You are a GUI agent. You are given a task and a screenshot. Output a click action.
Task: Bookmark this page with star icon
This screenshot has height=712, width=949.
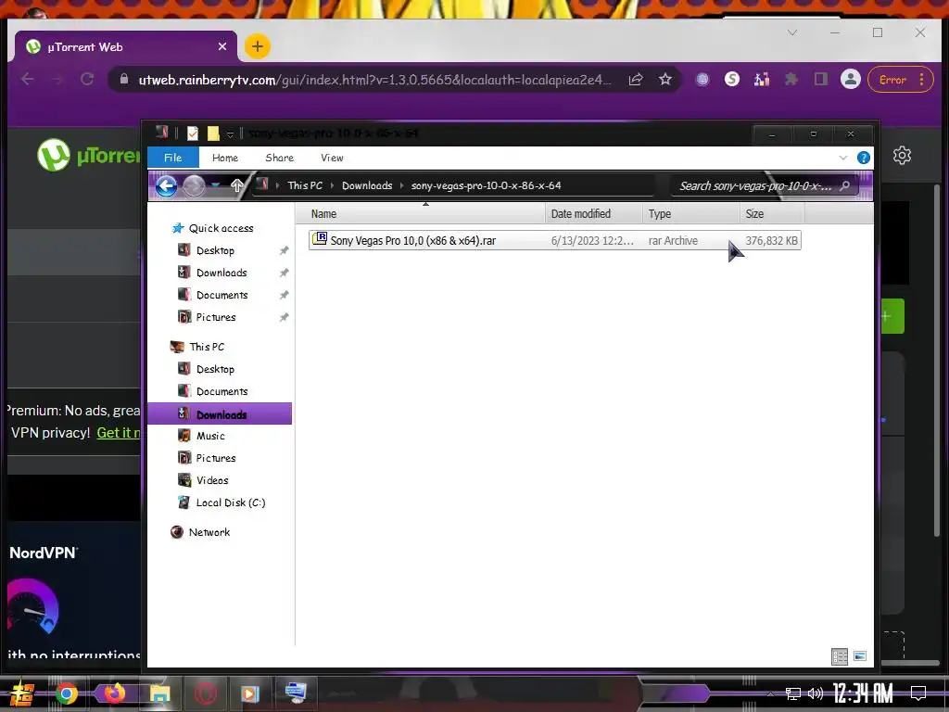(665, 80)
